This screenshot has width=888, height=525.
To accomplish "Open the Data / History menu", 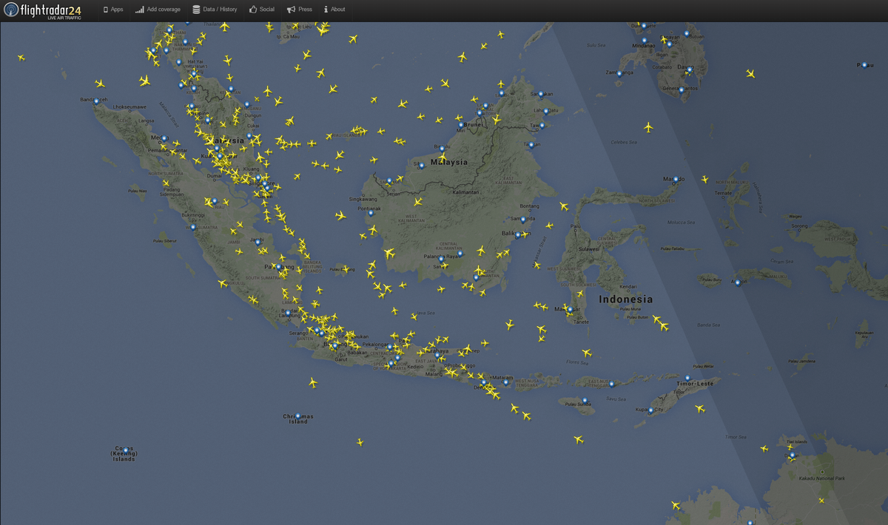I will click(x=215, y=10).
